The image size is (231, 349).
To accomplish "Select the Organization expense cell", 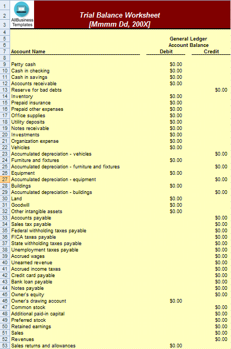I will point(35,141).
